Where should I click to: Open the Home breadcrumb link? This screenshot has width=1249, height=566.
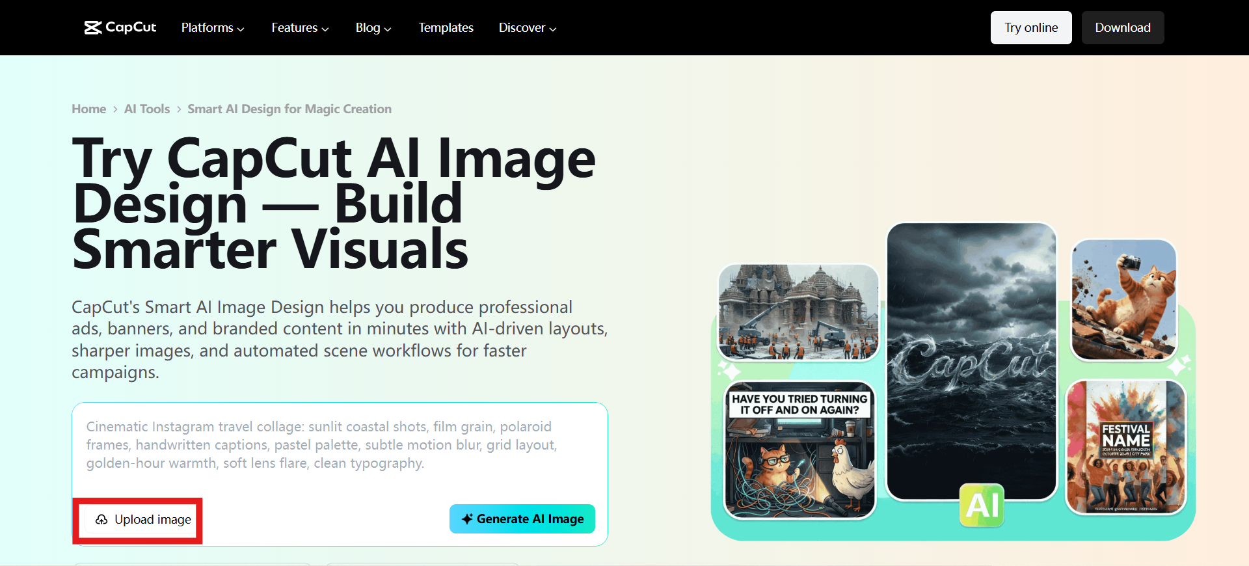pyautogui.click(x=88, y=109)
